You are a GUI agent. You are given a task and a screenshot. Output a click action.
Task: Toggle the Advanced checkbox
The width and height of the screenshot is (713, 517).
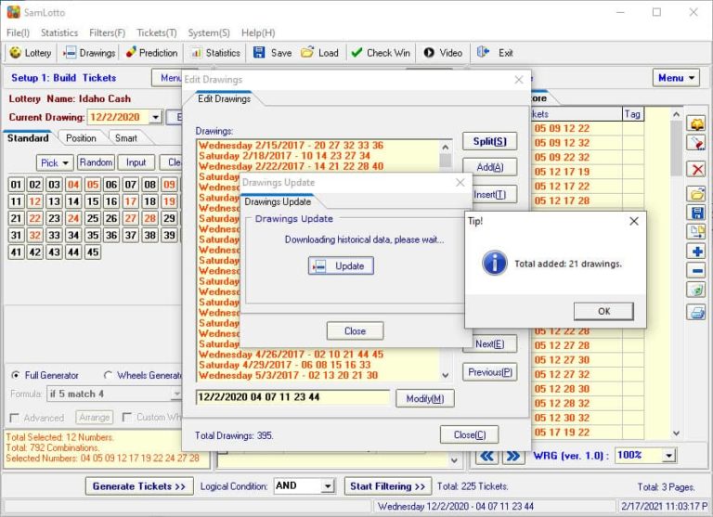15,418
